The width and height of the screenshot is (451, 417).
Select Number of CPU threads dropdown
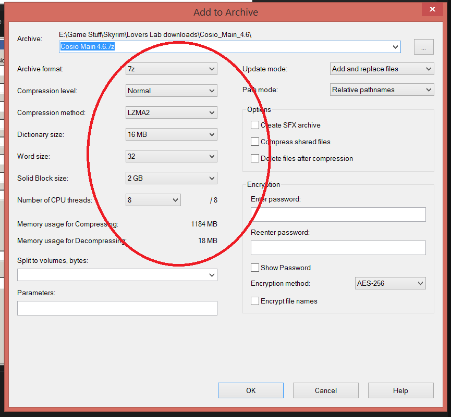click(x=153, y=200)
